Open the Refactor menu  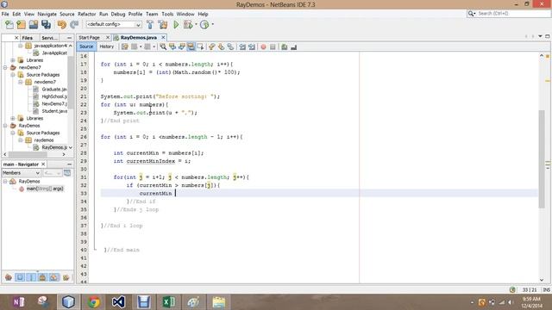tap(86, 14)
